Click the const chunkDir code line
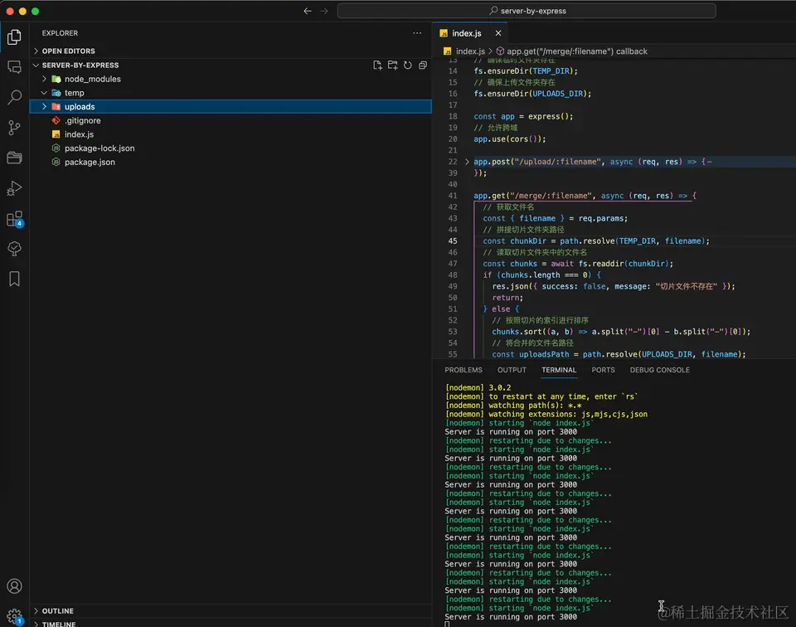The height and width of the screenshot is (627, 796). click(595, 241)
